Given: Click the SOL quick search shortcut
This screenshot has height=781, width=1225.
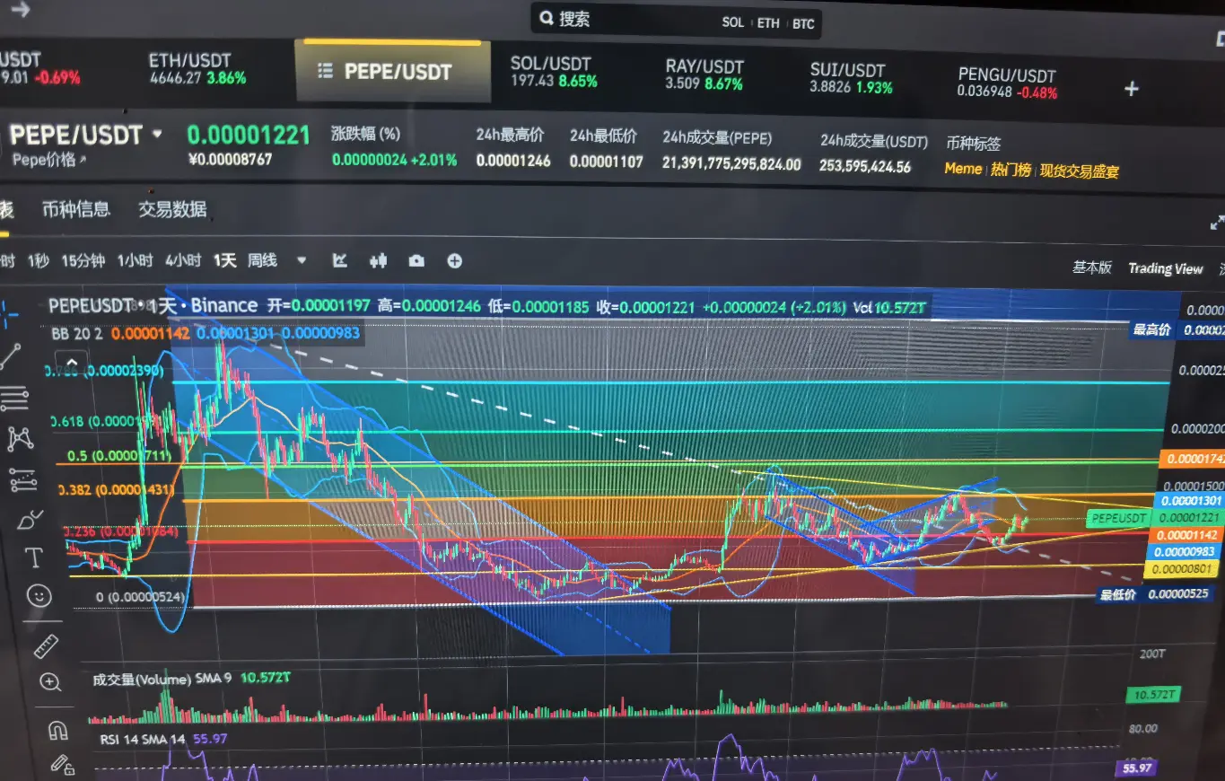Looking at the screenshot, I should [x=733, y=22].
